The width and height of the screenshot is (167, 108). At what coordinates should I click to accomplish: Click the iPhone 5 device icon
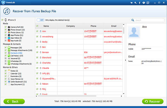6,20
